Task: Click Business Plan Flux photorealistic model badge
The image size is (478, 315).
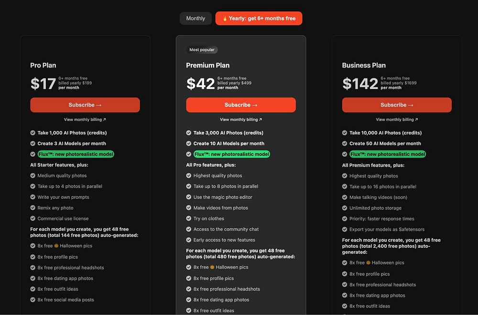Action: tap(387, 154)
